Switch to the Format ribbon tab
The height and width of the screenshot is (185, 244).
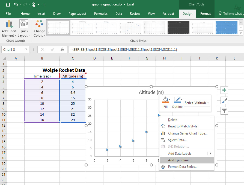point(205,14)
